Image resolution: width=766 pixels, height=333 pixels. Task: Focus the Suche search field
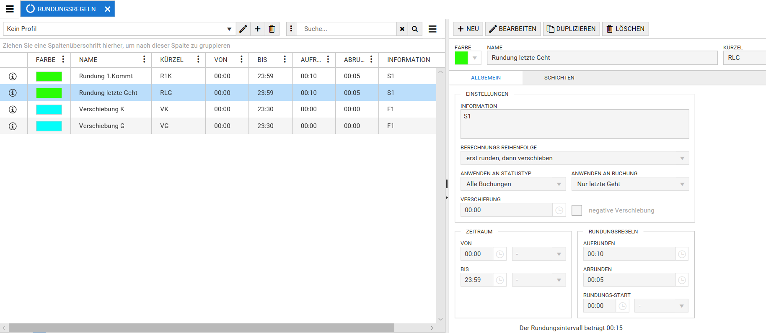(x=347, y=29)
